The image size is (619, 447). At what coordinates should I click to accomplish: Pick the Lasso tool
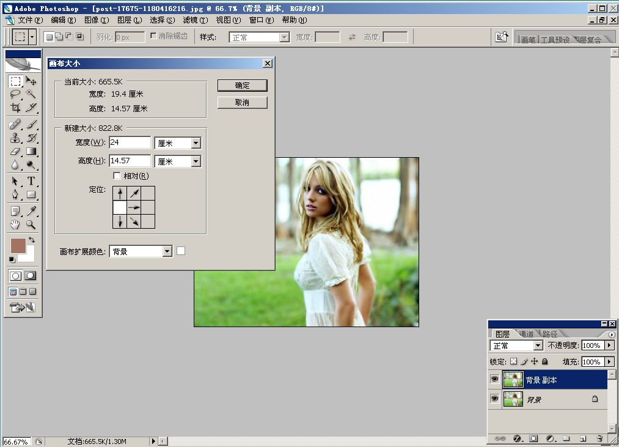[x=15, y=94]
